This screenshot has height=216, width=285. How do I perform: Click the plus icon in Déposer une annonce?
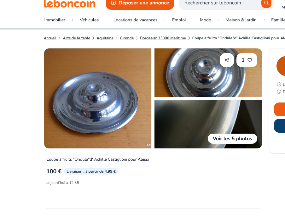[113, 3]
